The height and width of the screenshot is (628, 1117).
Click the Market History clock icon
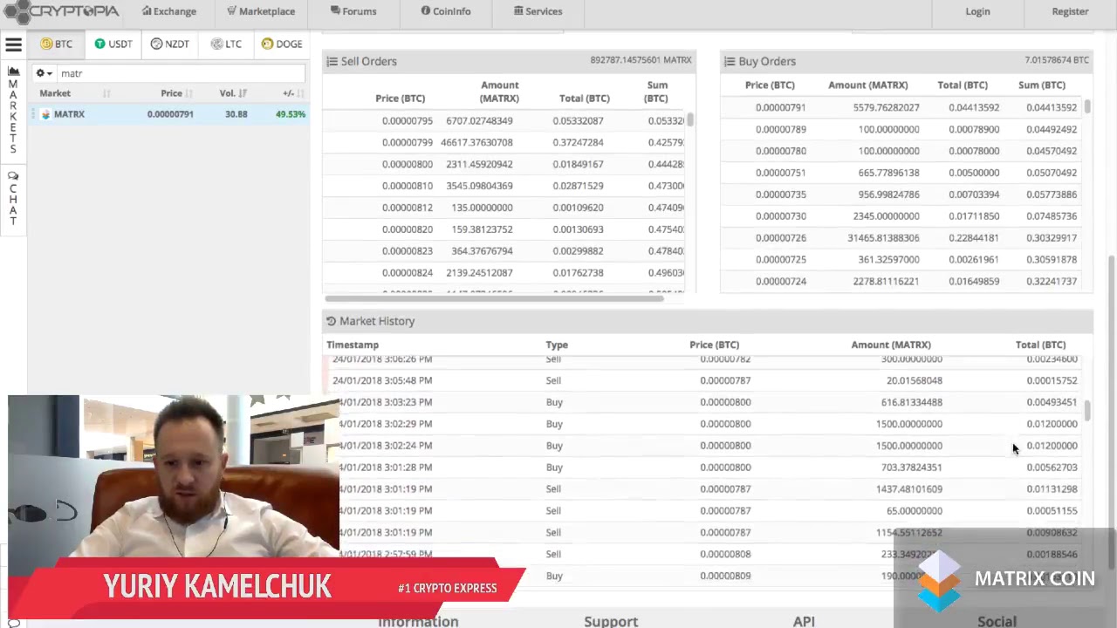[x=331, y=321]
